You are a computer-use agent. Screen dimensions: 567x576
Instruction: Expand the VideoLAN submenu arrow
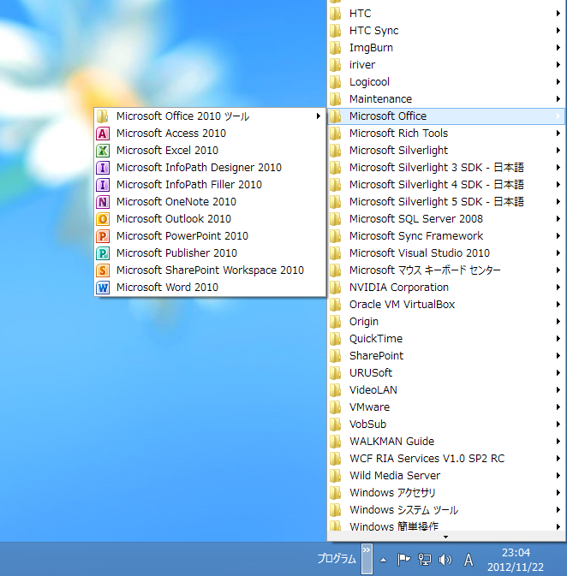pos(558,390)
